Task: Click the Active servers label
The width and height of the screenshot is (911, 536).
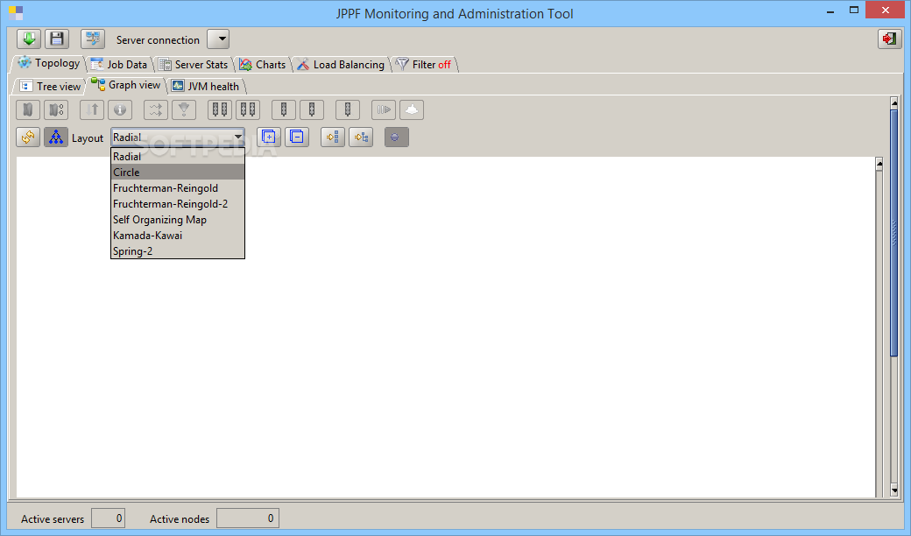Action: click(53, 519)
